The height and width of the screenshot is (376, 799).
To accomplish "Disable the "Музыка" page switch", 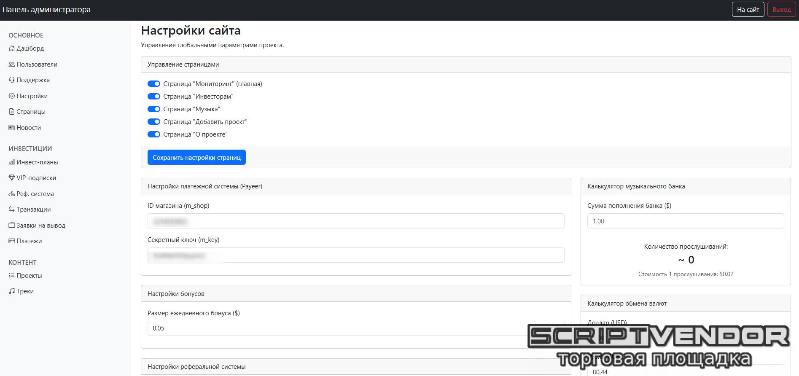I will tap(154, 109).
